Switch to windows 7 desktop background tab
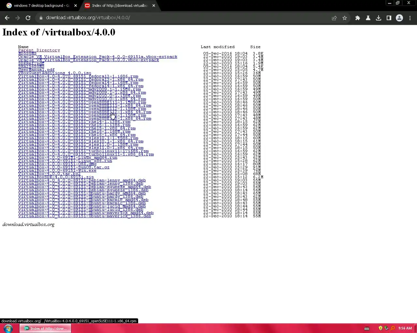The height and width of the screenshot is (333, 417). click(42, 6)
